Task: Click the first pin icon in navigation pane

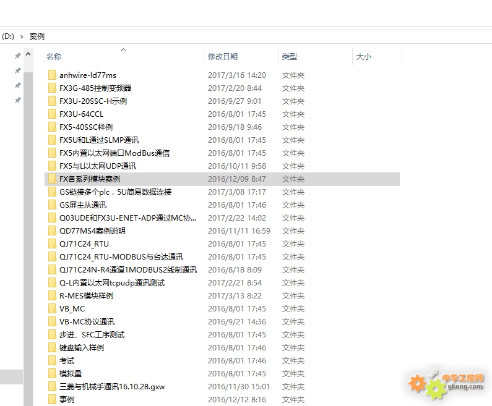Action: coord(18,56)
